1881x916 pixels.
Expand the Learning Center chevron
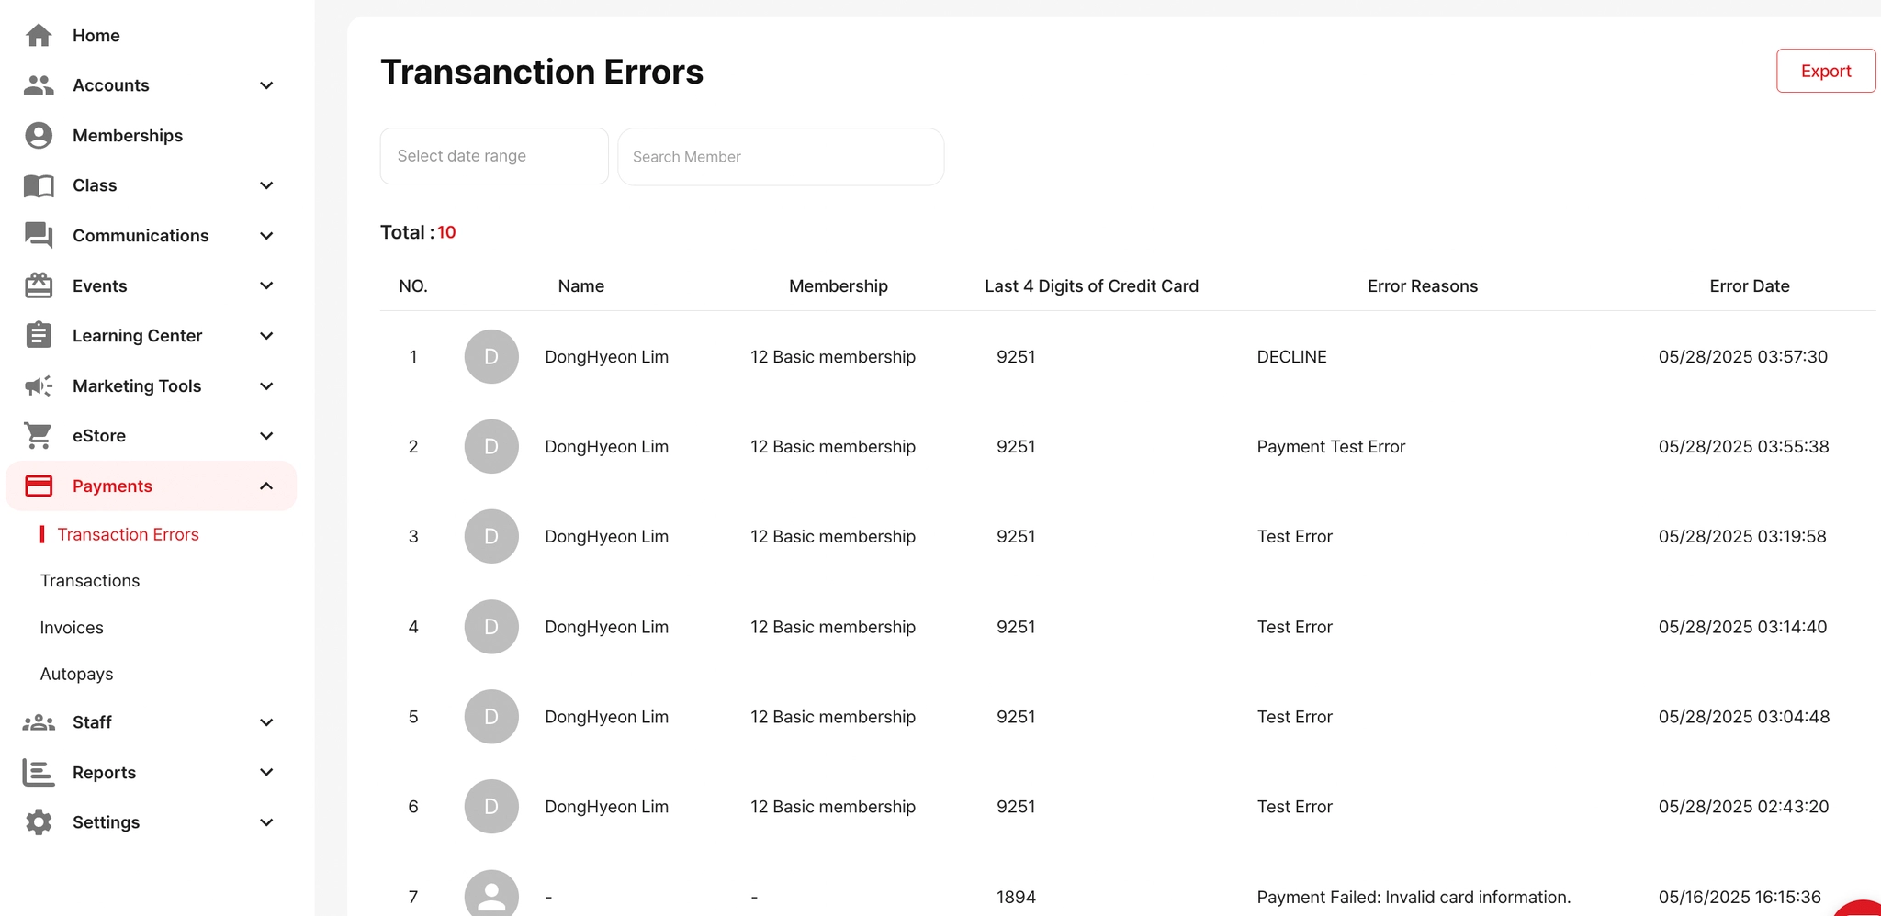coord(266,336)
